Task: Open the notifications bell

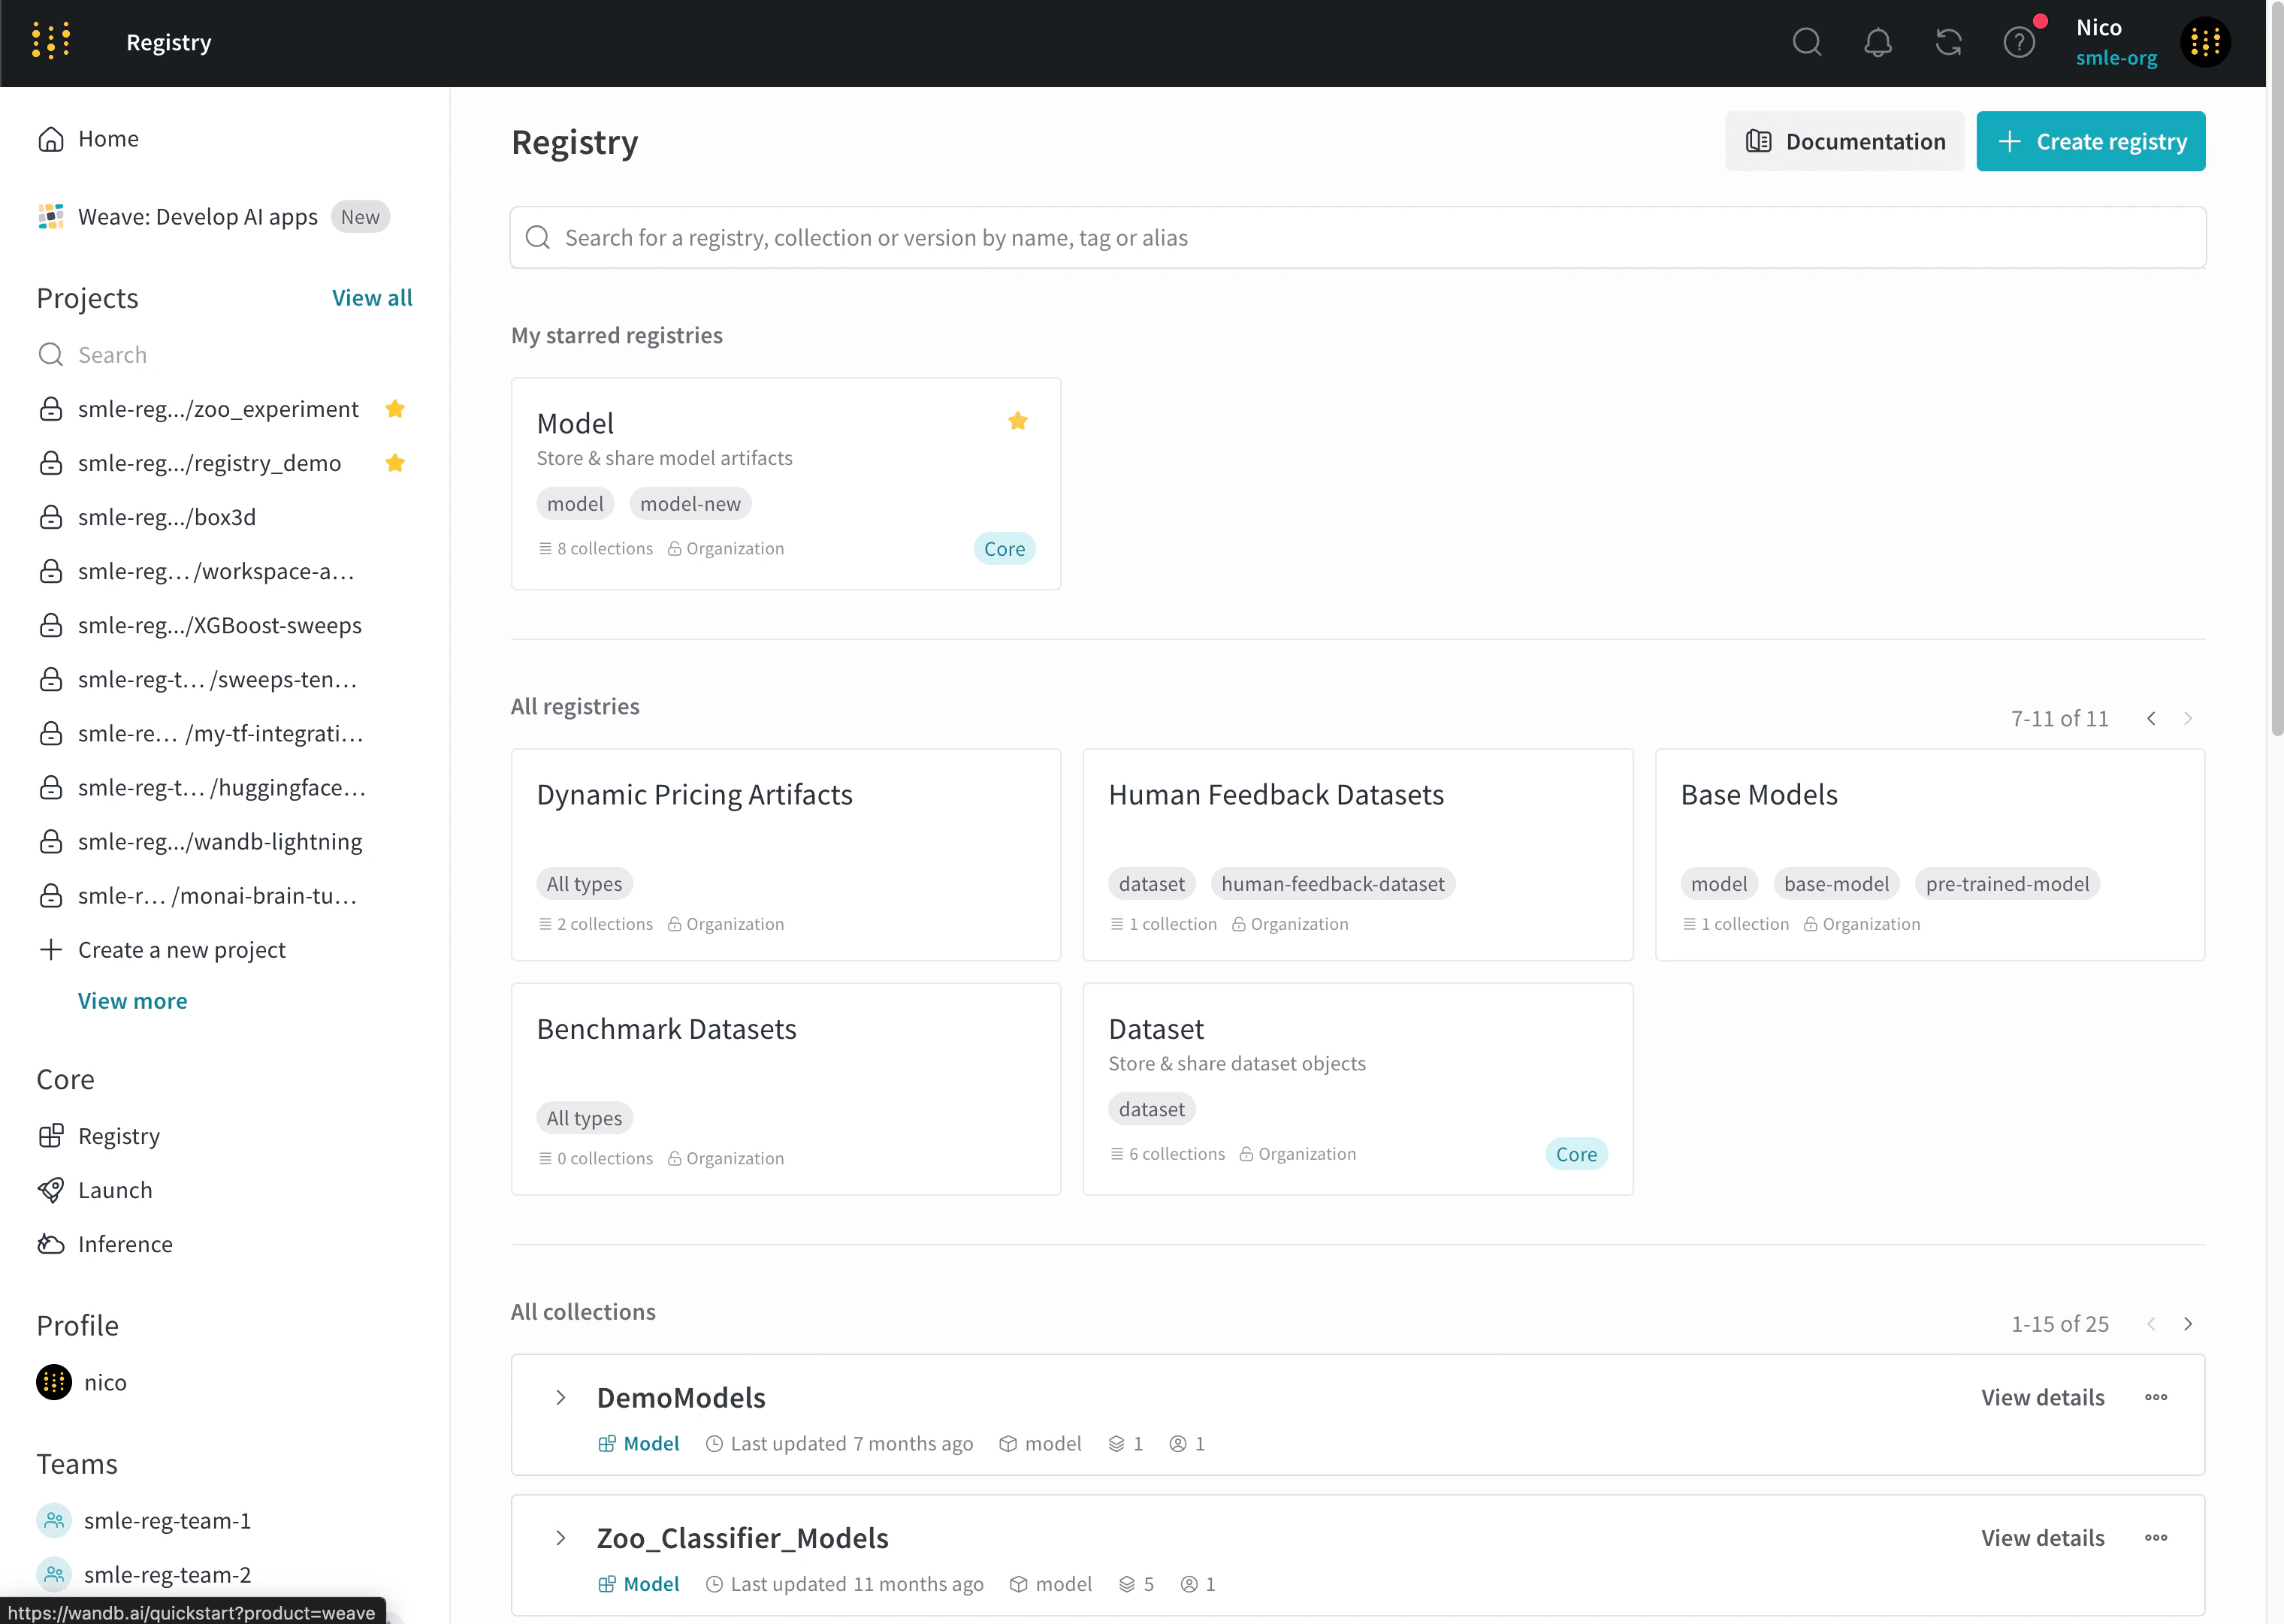Action: (1877, 42)
